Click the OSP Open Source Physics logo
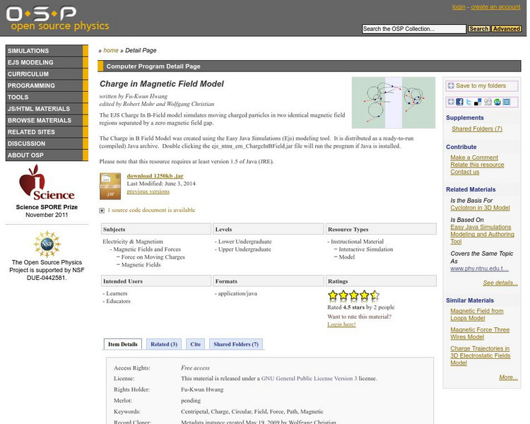The image size is (530, 424). (x=57, y=18)
